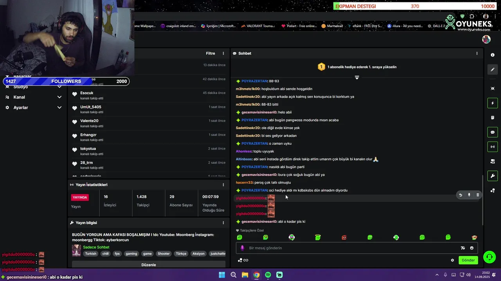Open the VALORANT Tourna... bookmark
This screenshot has height=281, width=501.
coord(258,26)
